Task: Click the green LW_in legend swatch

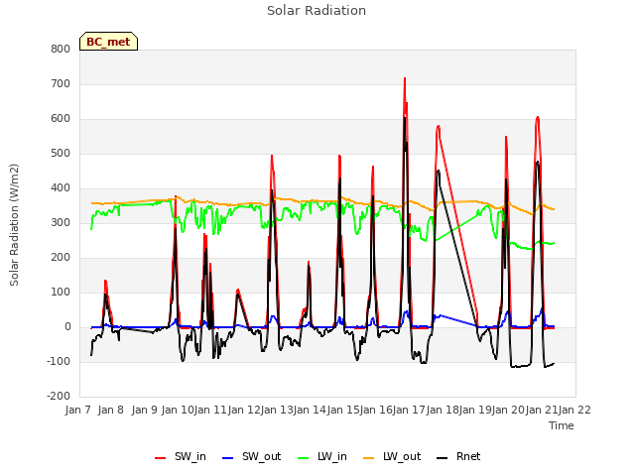Action: [304, 458]
